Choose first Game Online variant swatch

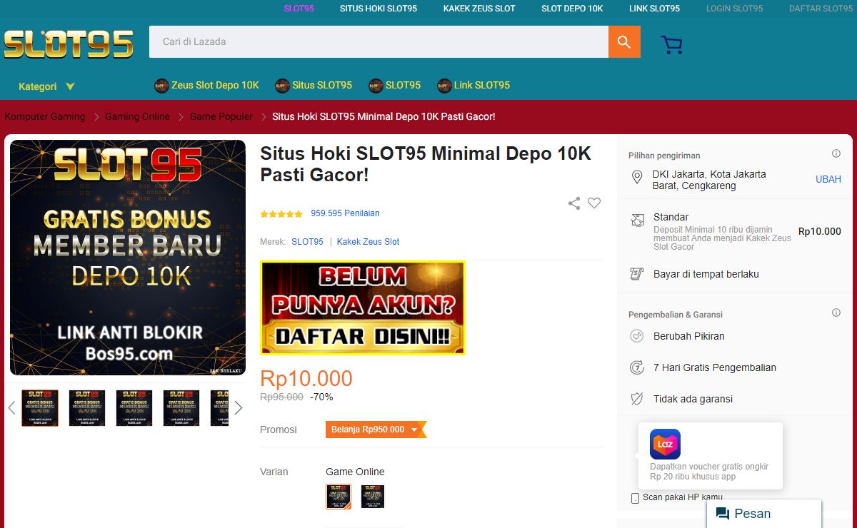point(339,497)
